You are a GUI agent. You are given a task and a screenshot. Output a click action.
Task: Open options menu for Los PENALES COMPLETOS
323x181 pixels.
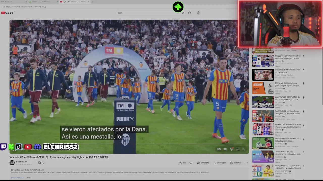tap(303, 98)
